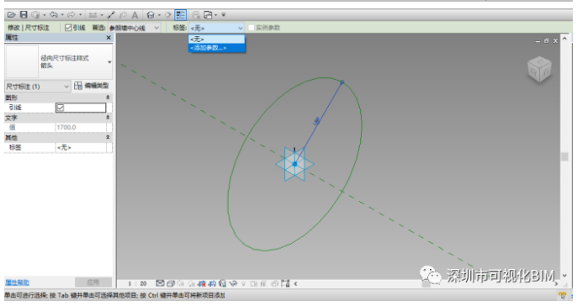577x306 pixels.
Task: Click the 1 : 20 view scale
Action: (x=137, y=283)
